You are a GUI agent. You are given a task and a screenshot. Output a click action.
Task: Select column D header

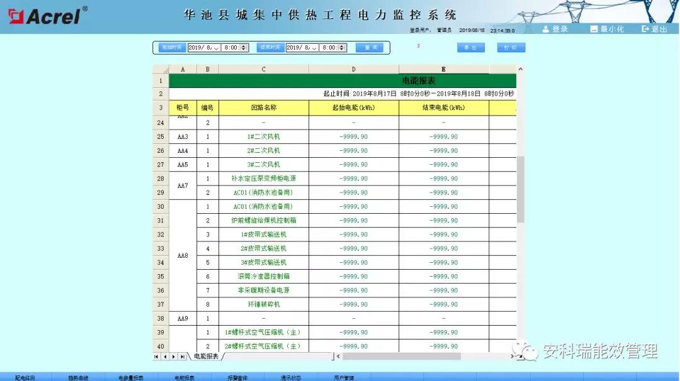[x=354, y=69]
